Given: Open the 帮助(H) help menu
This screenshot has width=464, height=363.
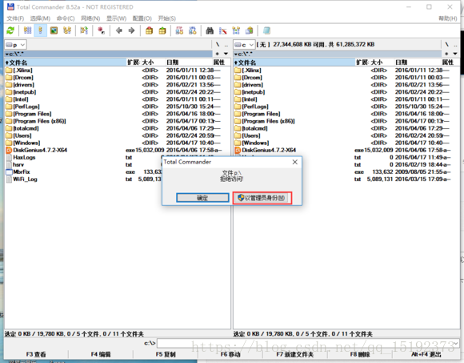Looking at the screenshot, I should pyautogui.click(x=448, y=18).
